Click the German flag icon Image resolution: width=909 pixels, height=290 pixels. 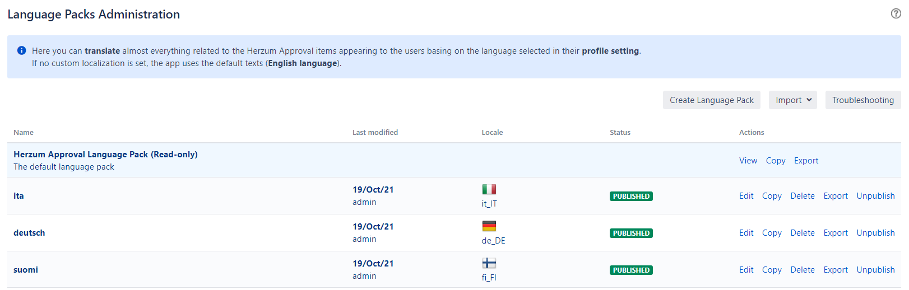coord(489,226)
